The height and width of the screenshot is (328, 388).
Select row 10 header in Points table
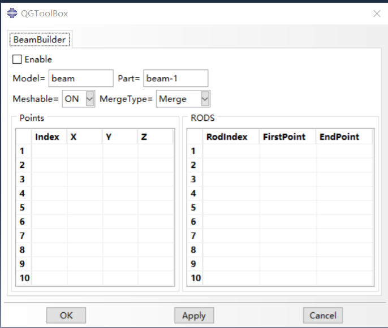[x=24, y=278]
